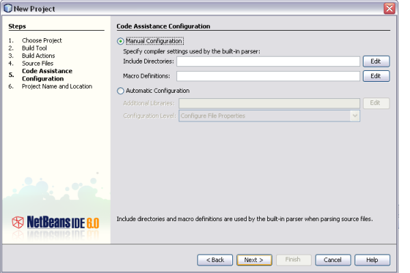The width and height of the screenshot is (410, 273).
Task: Proceed with the Next button
Action: click(254, 260)
